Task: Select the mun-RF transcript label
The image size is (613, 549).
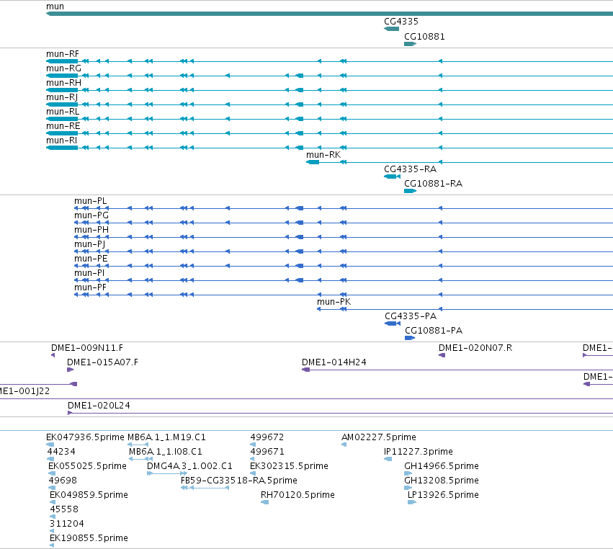Action: tap(63, 54)
